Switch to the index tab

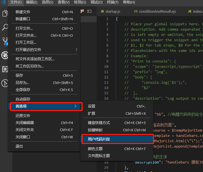(193, 12)
